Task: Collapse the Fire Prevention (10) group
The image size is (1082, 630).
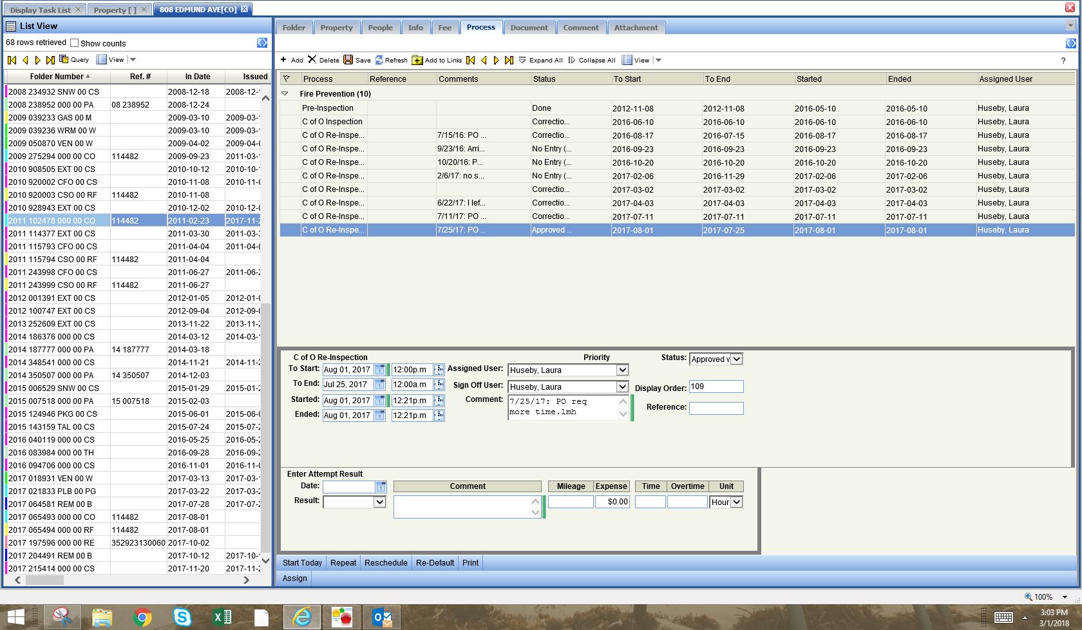Action: 285,94
